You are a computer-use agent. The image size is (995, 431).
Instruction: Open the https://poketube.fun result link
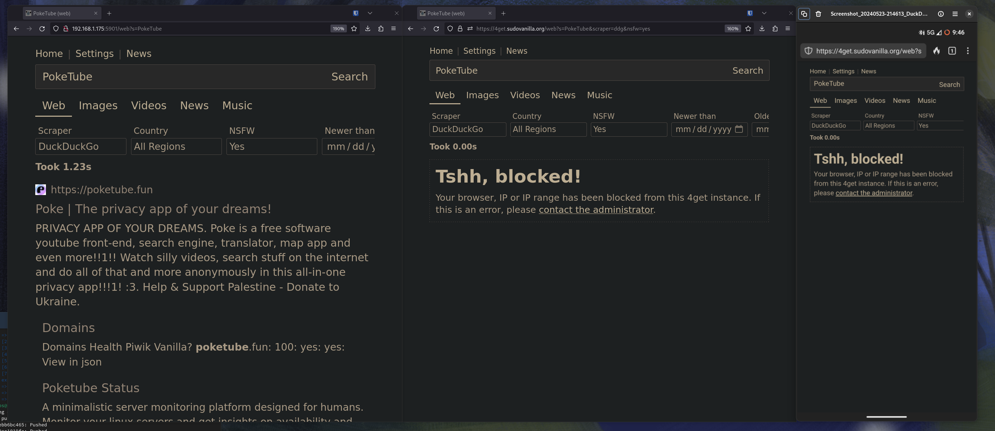tap(101, 189)
